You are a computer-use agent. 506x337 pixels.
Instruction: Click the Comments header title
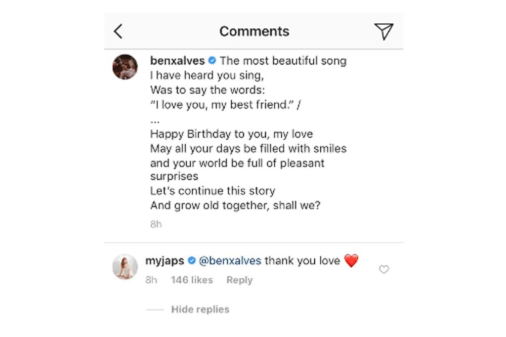[x=255, y=31]
